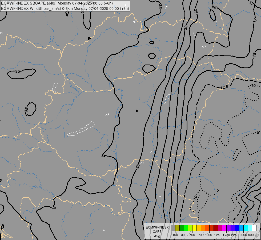Click the 2250 value on legend scale
Screen dimensions: 261x240
coord(235,235)
